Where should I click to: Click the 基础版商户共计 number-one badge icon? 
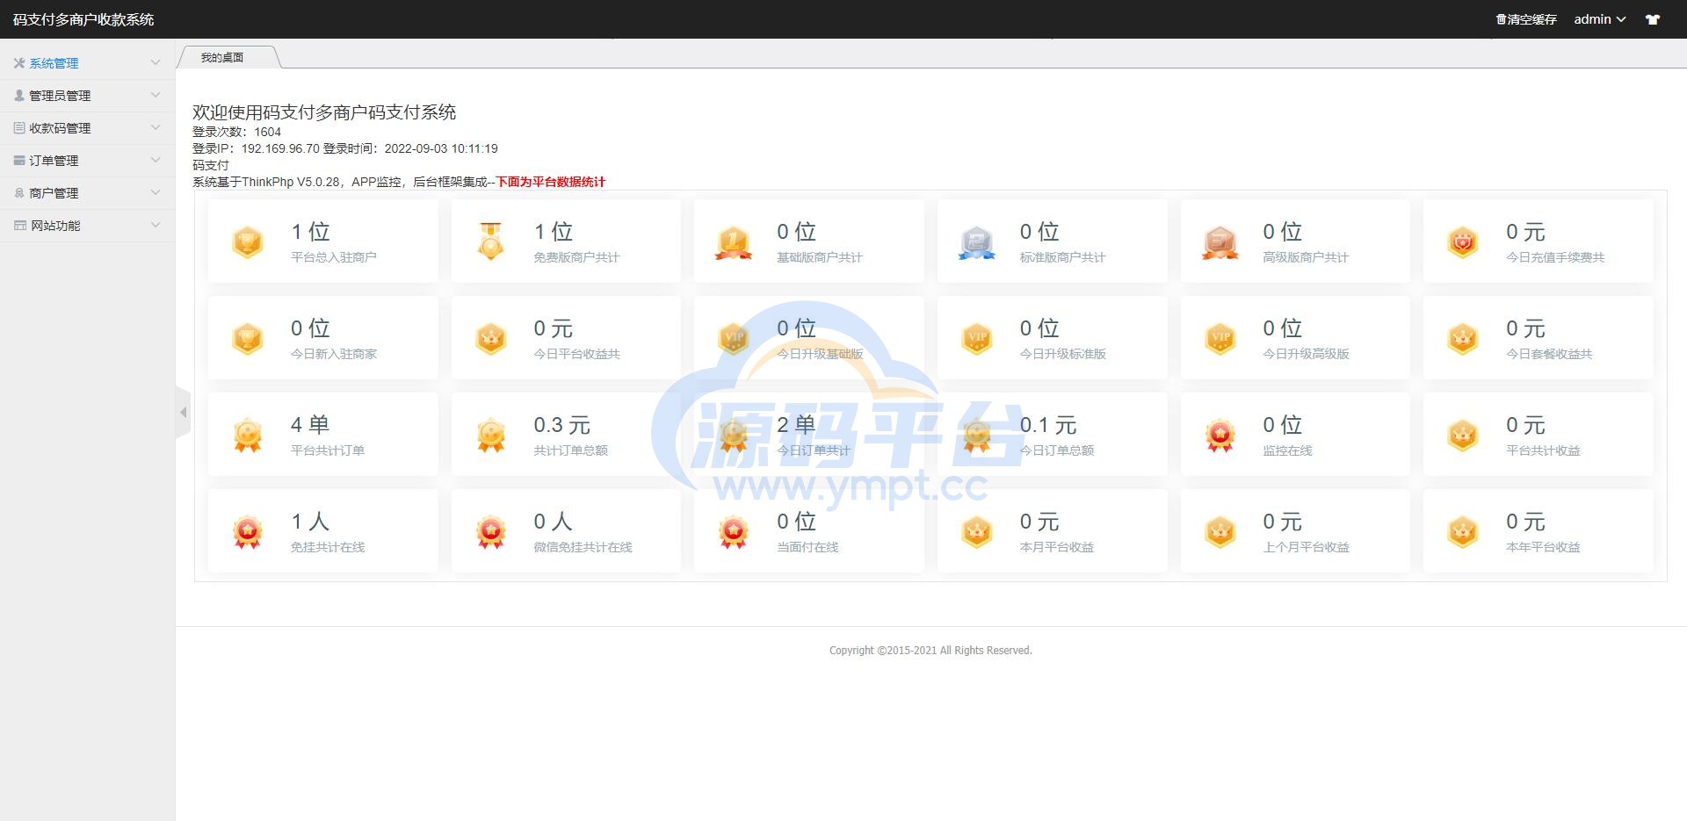tap(734, 242)
